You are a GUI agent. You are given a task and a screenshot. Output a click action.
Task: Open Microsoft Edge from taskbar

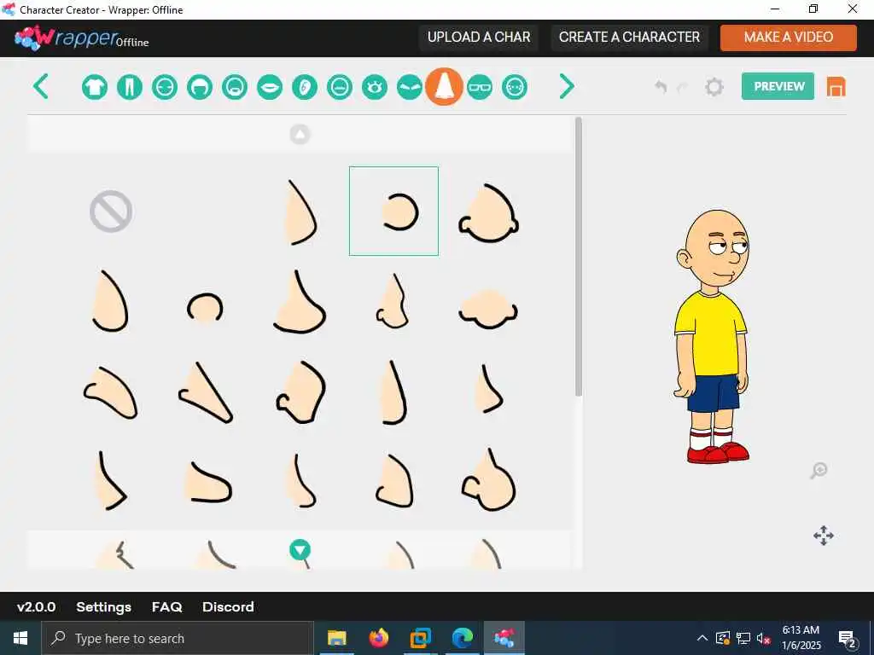pyautogui.click(x=463, y=638)
